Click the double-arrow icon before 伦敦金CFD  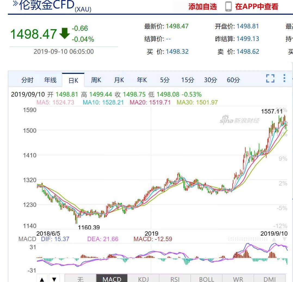(16, 4)
